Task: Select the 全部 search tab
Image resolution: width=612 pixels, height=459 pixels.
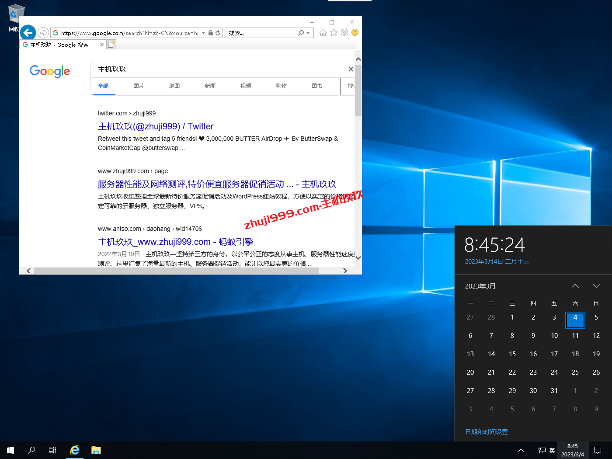Action: click(103, 86)
